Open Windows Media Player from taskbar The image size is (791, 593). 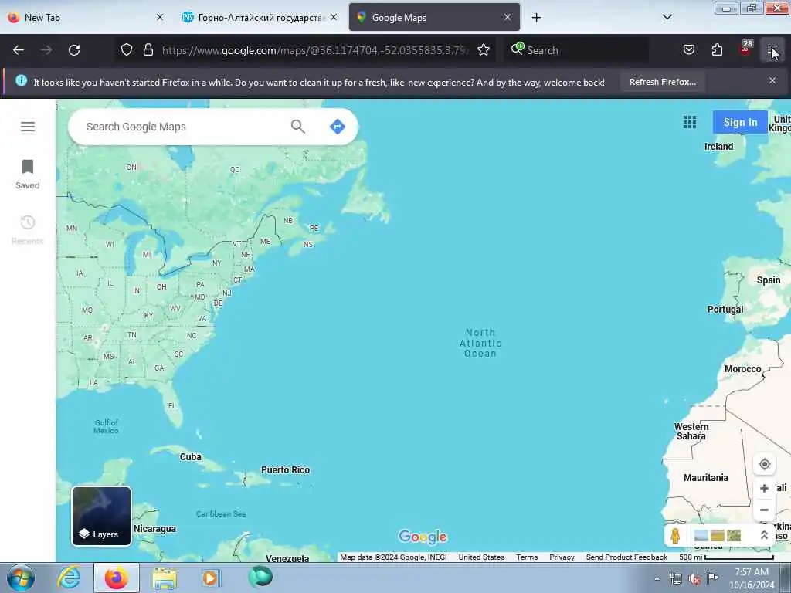click(x=210, y=578)
